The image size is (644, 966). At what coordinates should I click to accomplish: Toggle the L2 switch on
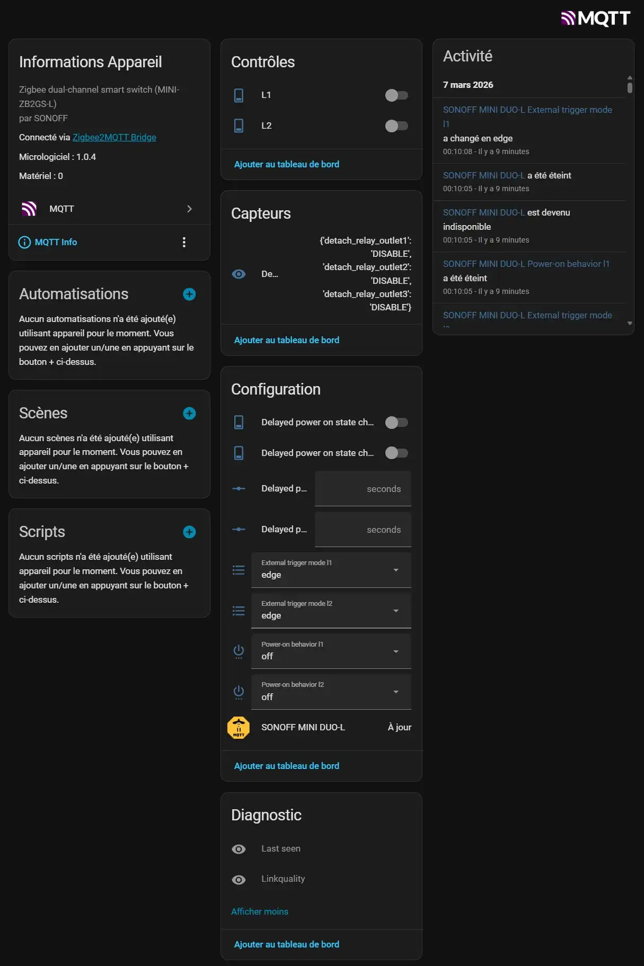click(396, 126)
